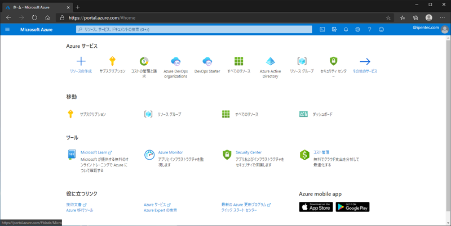Viewport: 451px width, 226px height.
Task: Go to サブスクリプション under 移動
Action: click(x=93, y=115)
